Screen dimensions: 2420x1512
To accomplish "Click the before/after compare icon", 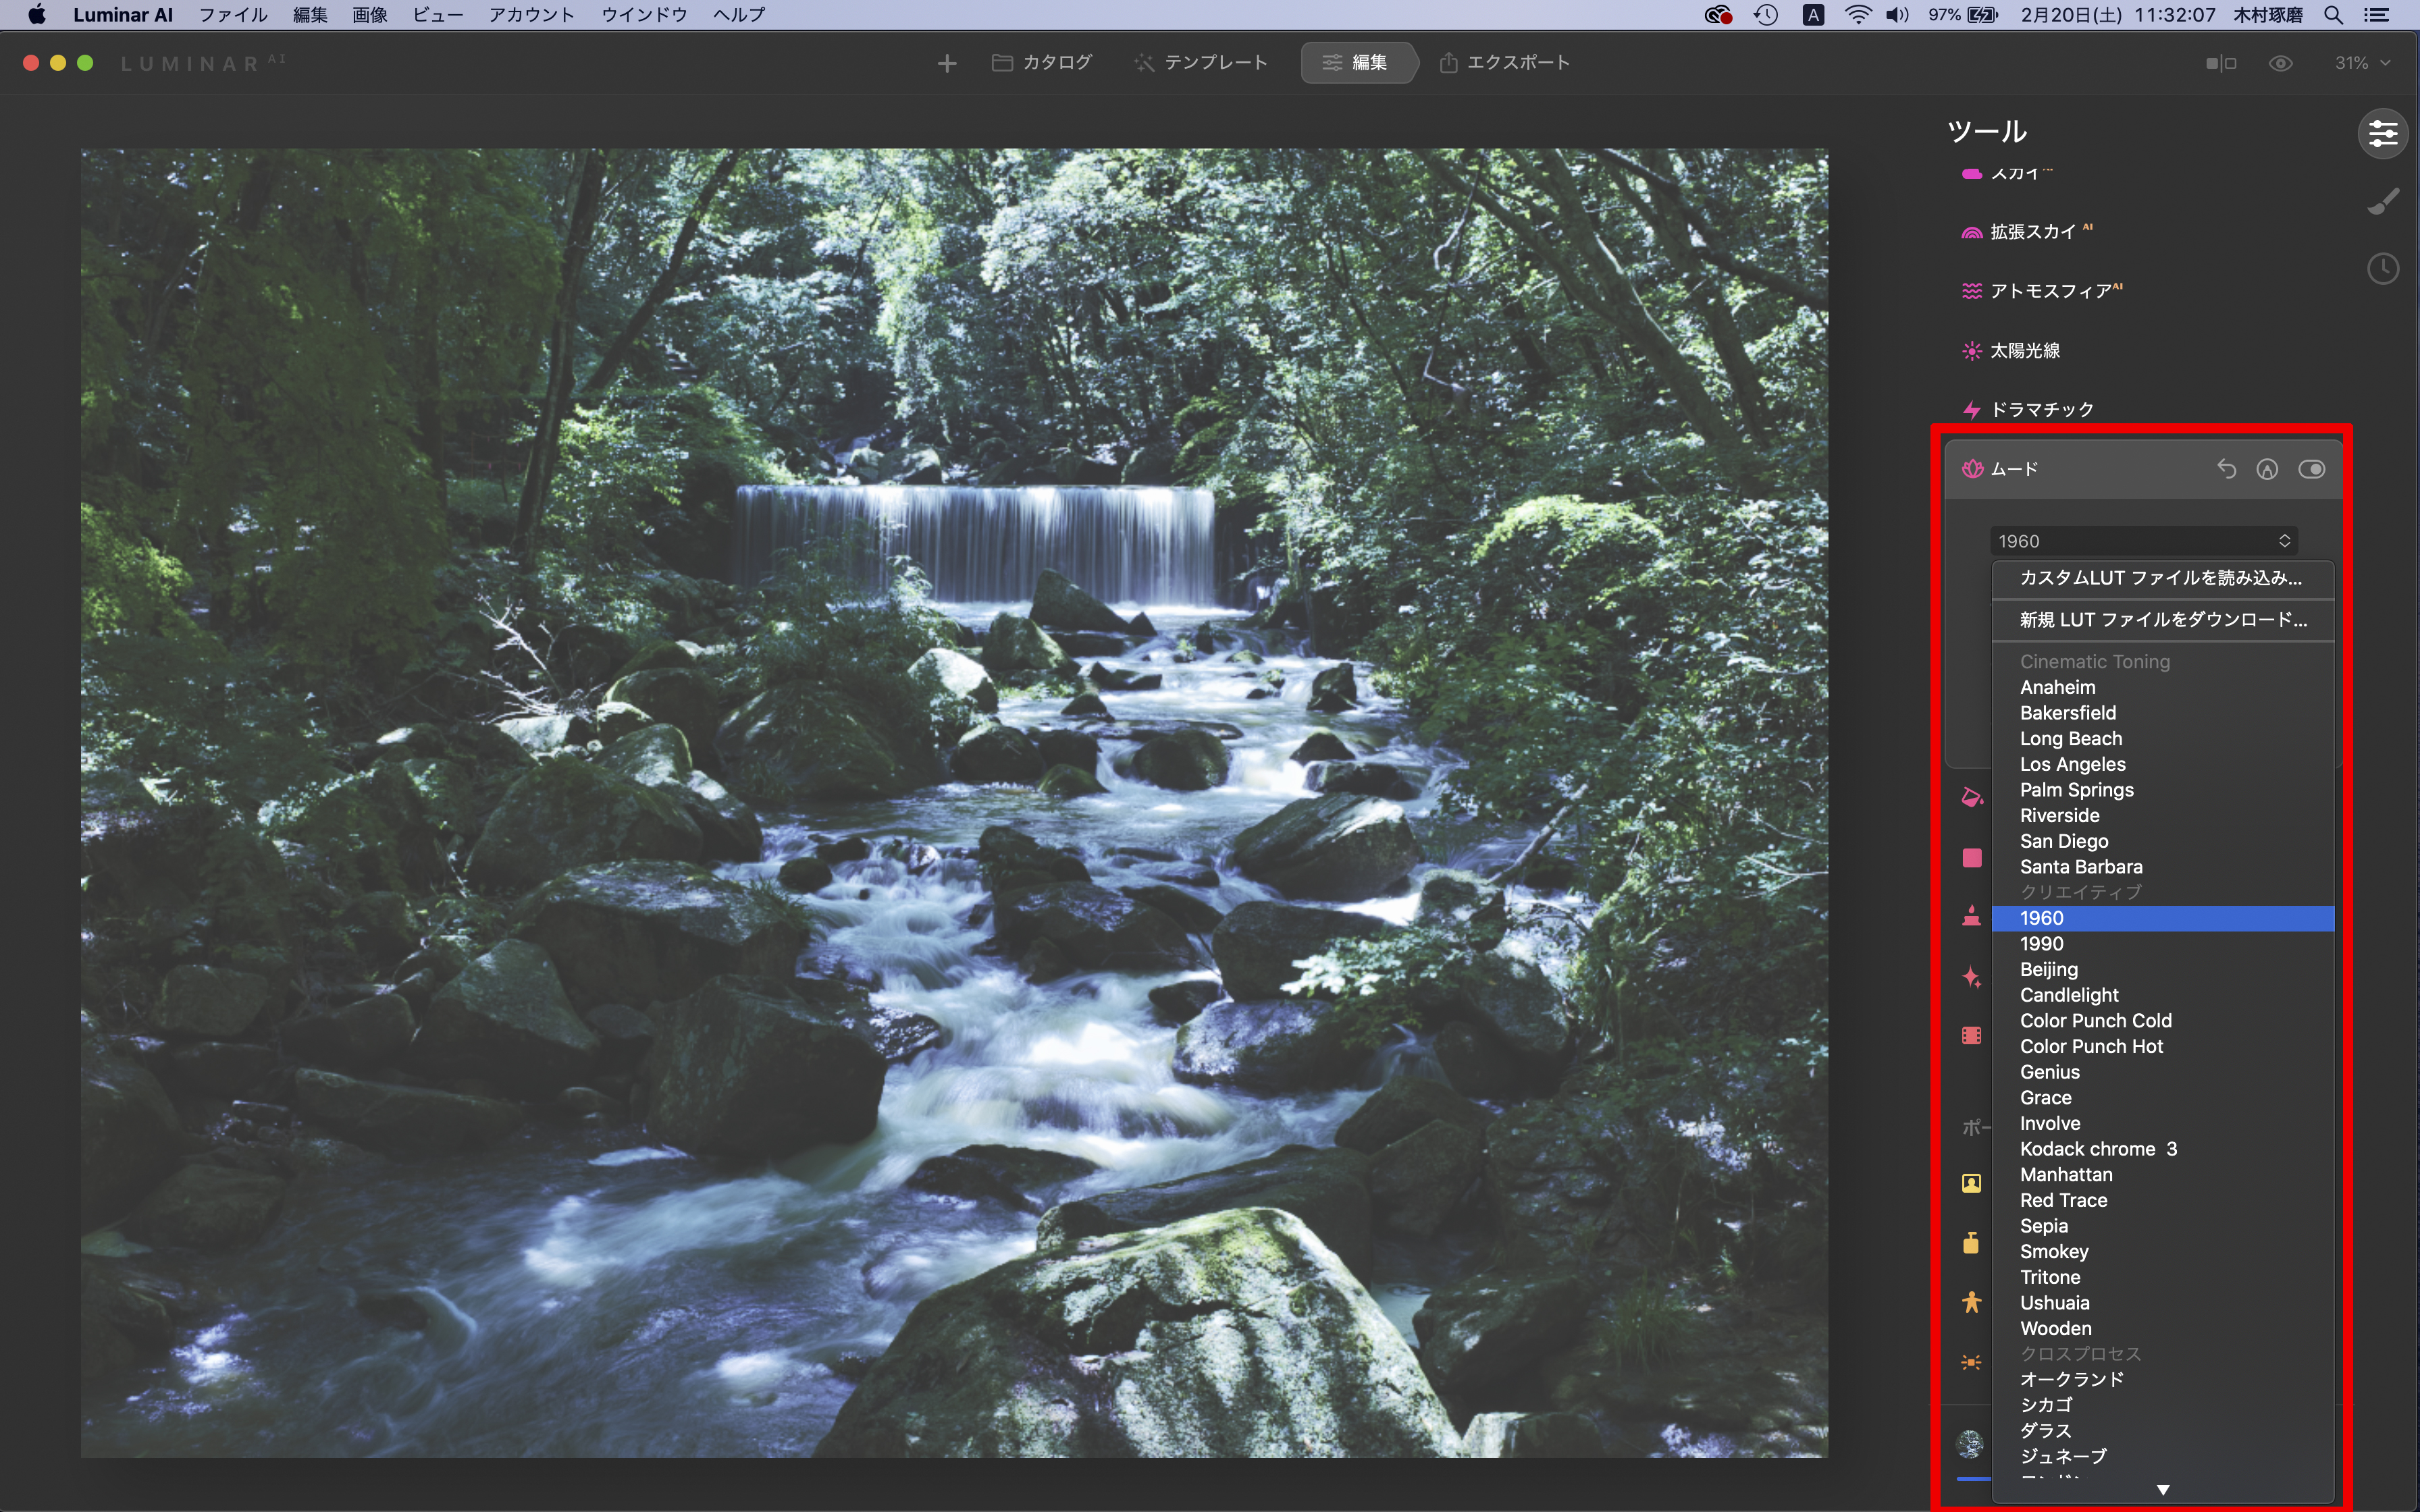I will pyautogui.click(x=2220, y=63).
